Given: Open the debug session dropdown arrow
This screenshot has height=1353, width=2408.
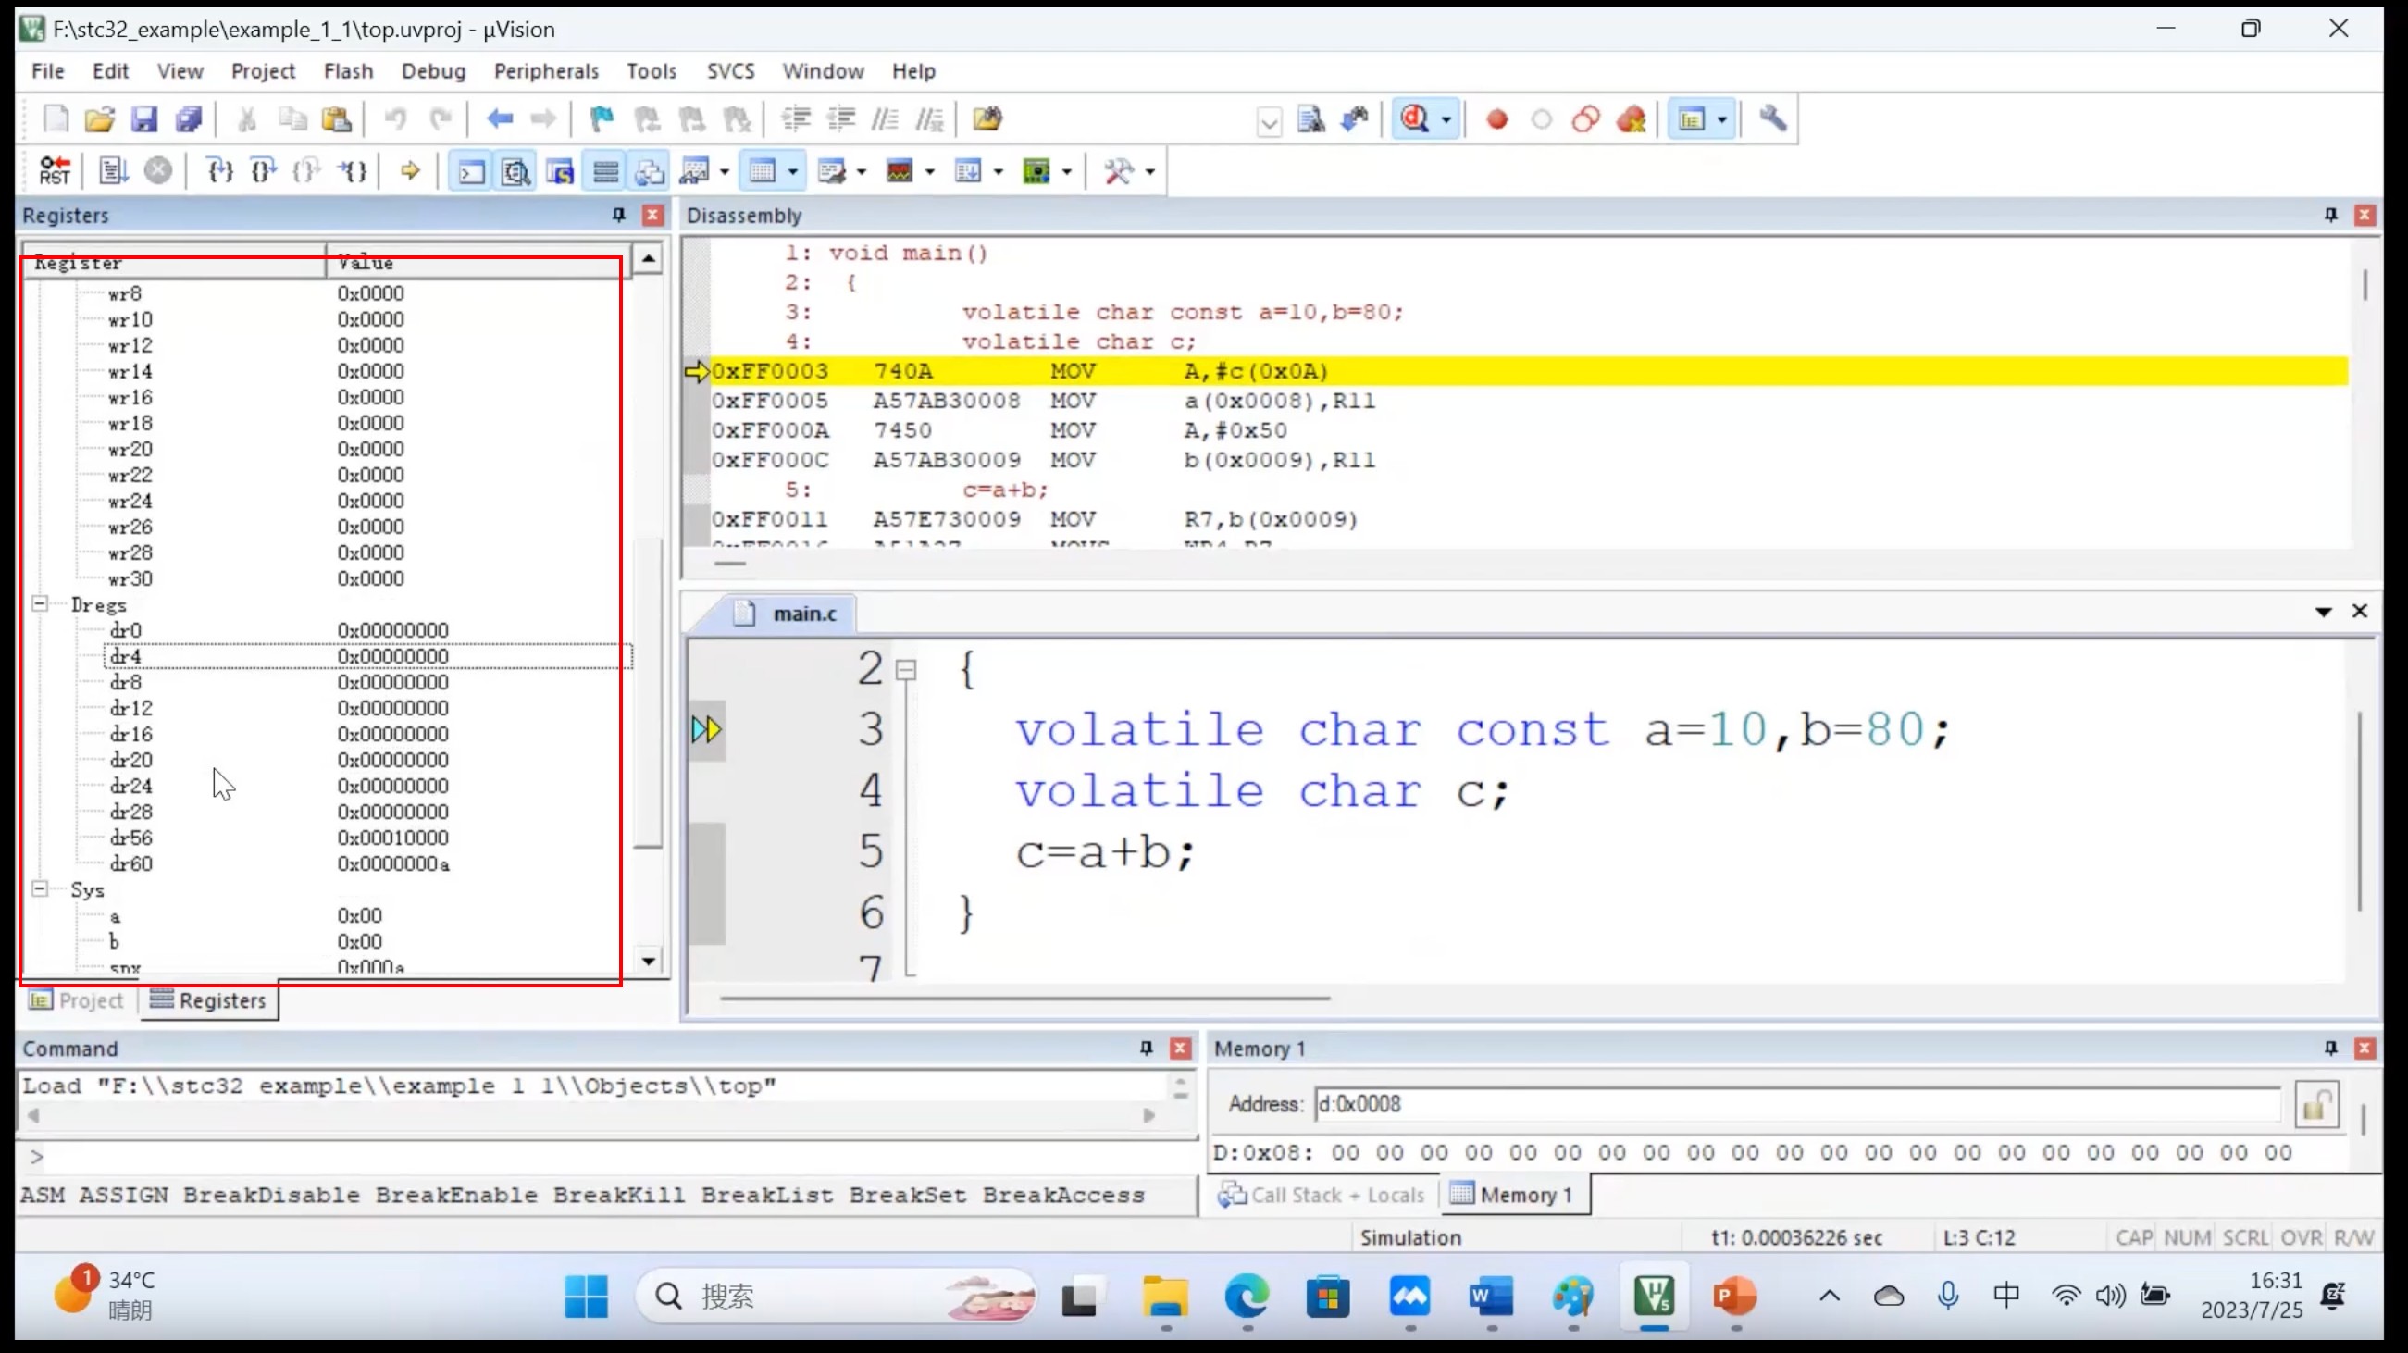Looking at the screenshot, I should (x=1446, y=119).
